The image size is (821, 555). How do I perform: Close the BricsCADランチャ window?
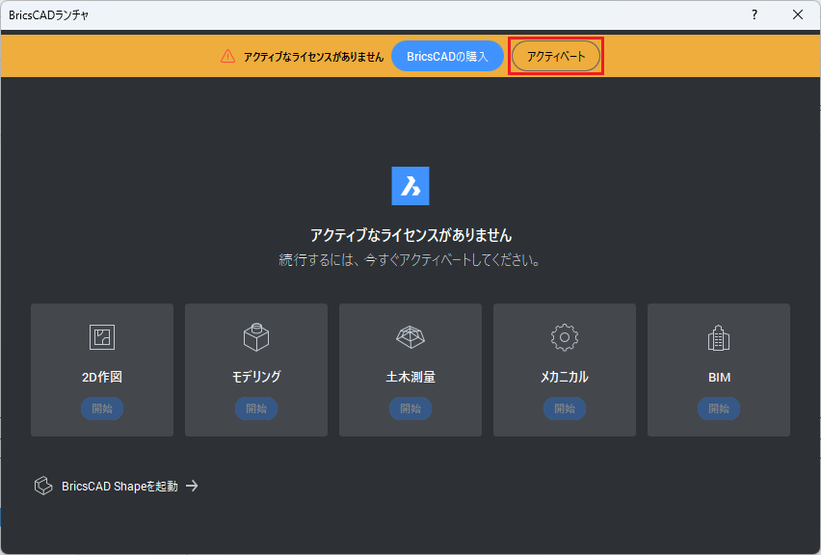click(x=798, y=14)
